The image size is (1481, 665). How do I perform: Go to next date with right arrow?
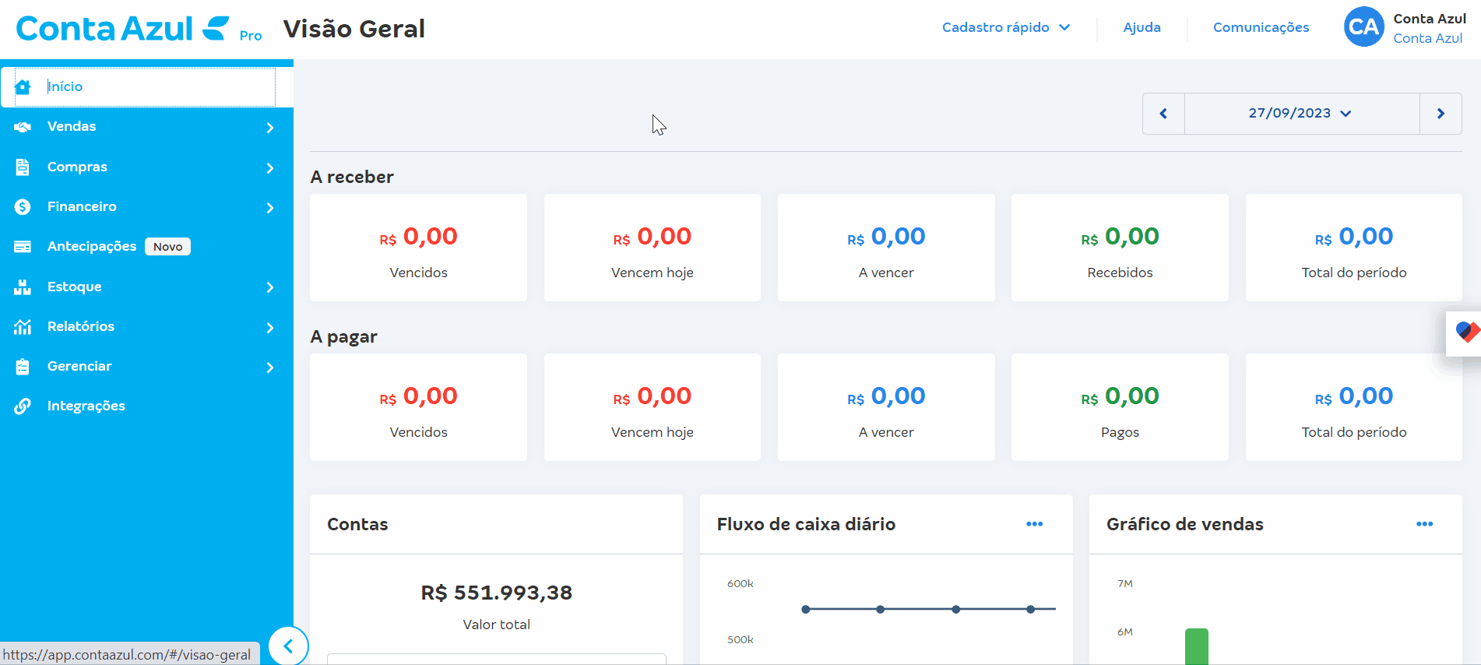pyautogui.click(x=1441, y=114)
